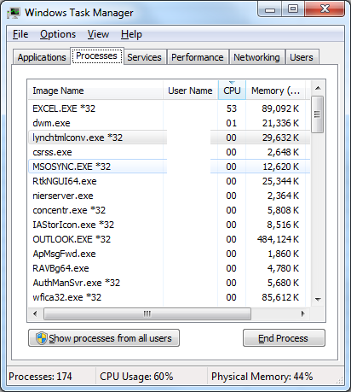Sort by Memory column header
This screenshot has width=351, height=392.
275,91
